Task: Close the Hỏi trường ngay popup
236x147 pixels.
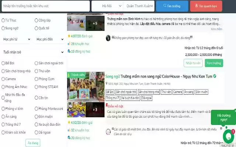Action: (235, 111)
